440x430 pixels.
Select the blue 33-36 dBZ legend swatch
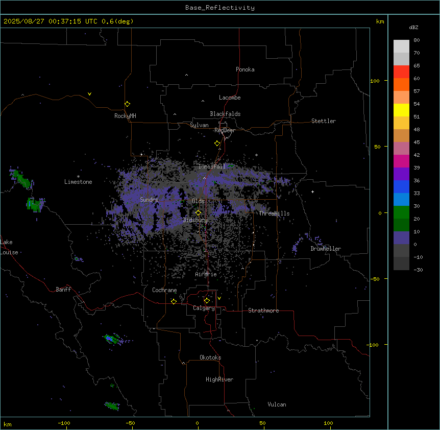coord(401,186)
